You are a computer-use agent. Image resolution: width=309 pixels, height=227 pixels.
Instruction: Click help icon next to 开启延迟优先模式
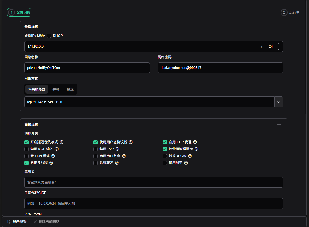point(62,142)
